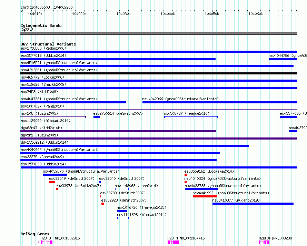Click the nsv7453 (Kidd2008) label
Screen dimensions: 307x246
pyautogui.click(x=39, y=92)
